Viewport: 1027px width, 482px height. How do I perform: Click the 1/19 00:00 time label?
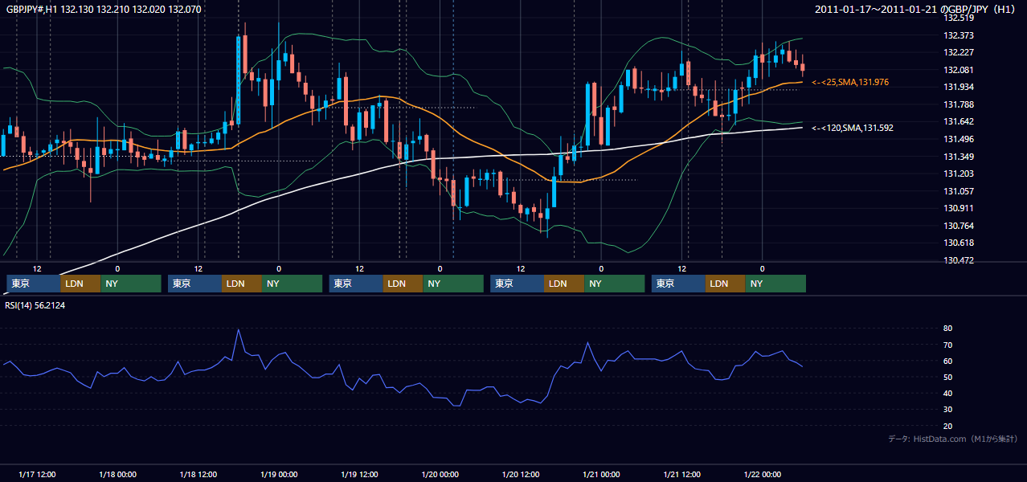280,475
